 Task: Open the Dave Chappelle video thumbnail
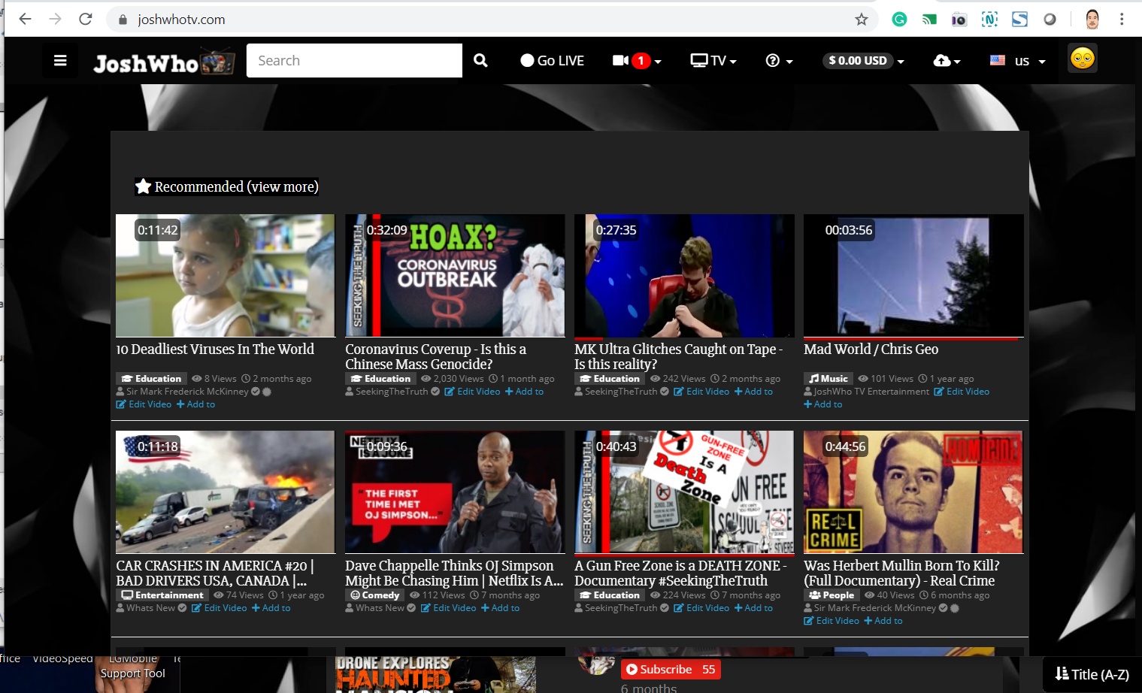455,492
